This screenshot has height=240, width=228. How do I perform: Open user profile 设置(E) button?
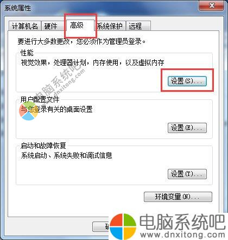187,128
